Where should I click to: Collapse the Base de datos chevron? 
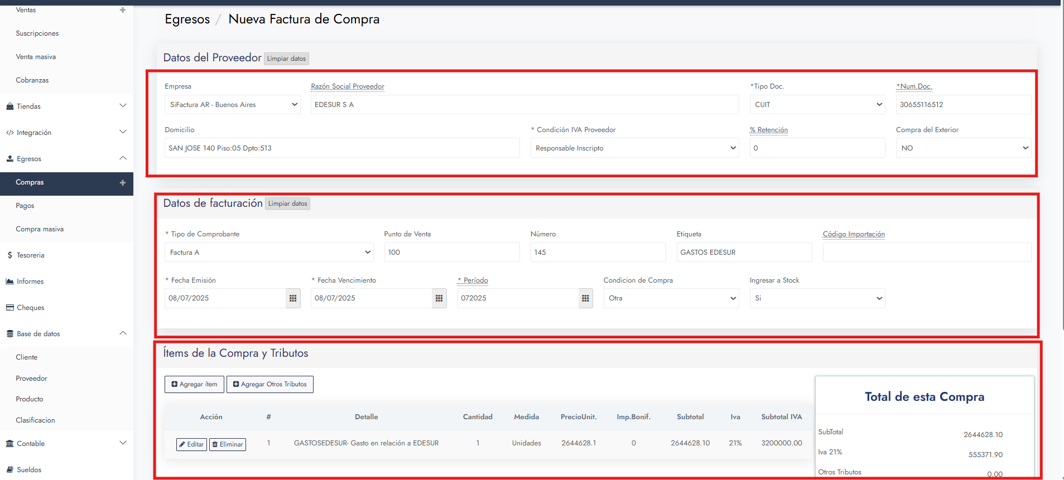click(x=123, y=333)
